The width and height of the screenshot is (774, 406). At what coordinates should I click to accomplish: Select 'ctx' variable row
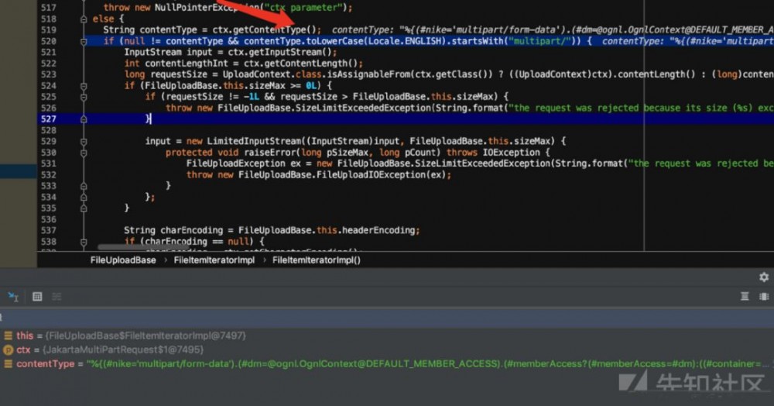[387, 349]
